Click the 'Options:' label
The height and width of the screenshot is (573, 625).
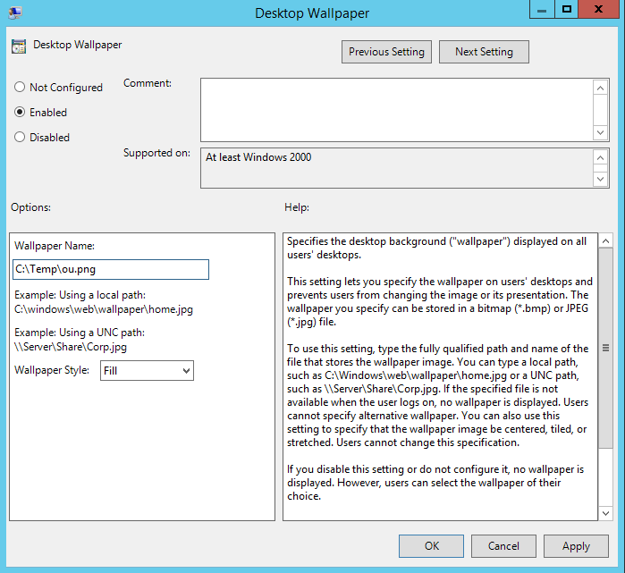(30, 207)
